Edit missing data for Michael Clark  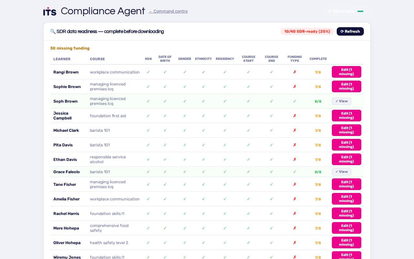pyautogui.click(x=346, y=130)
